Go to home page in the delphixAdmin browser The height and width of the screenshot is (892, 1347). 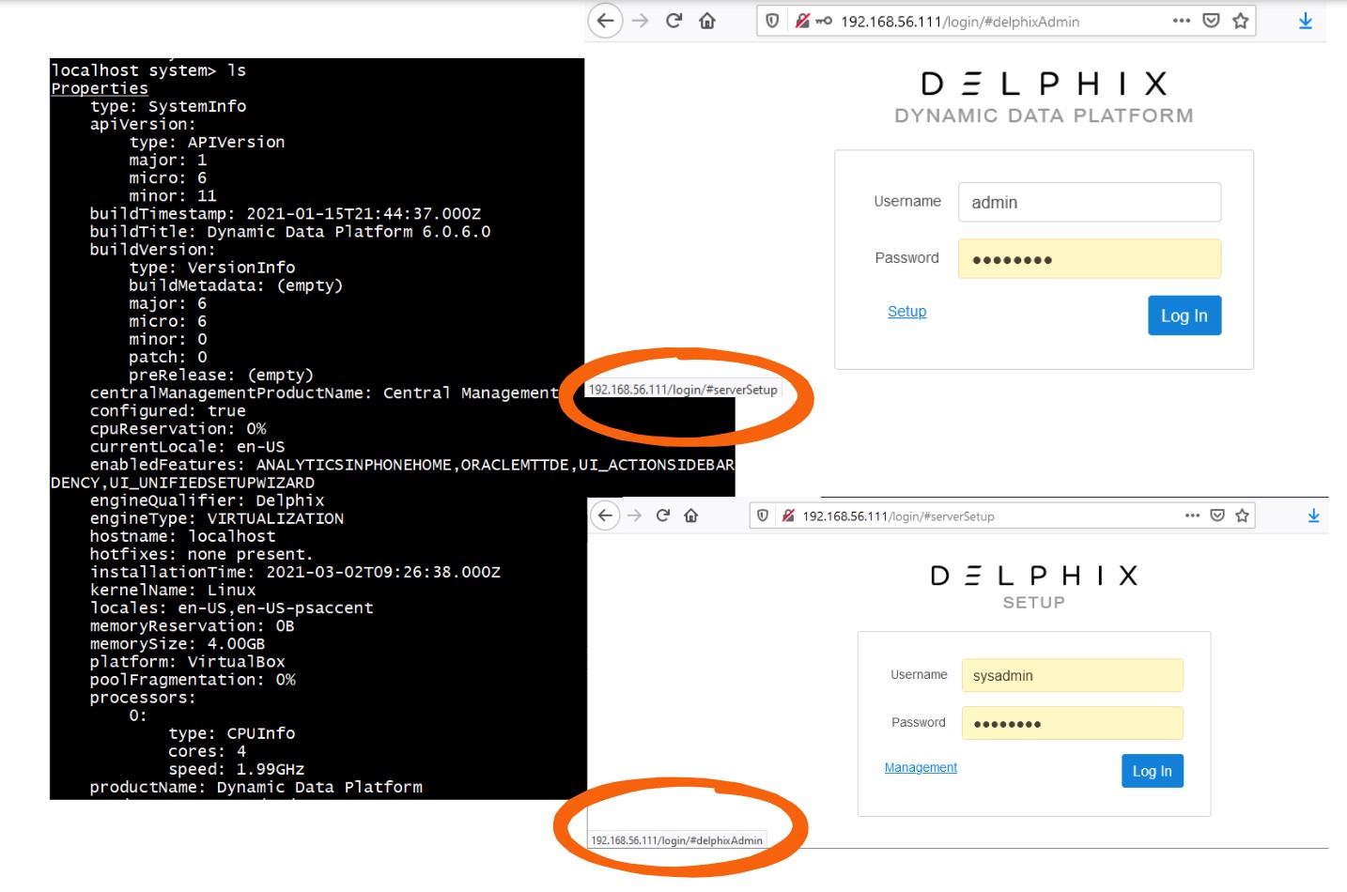point(707,21)
